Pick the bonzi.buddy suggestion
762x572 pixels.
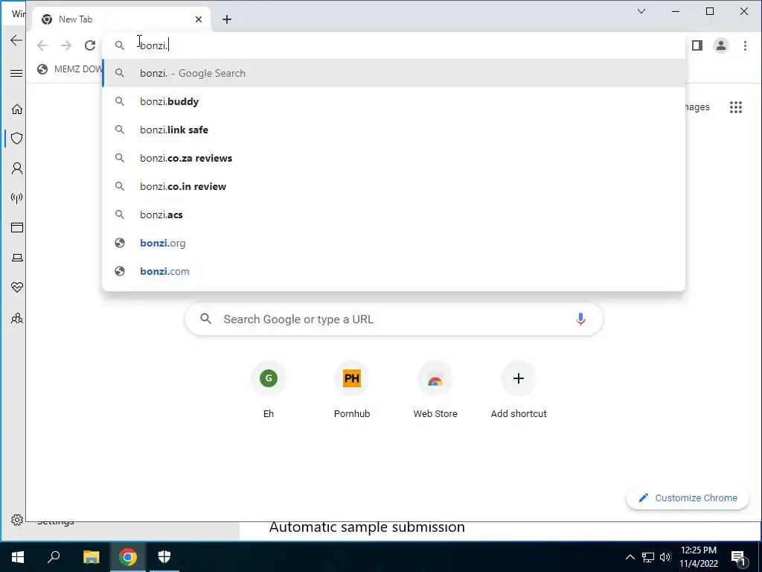pos(394,101)
